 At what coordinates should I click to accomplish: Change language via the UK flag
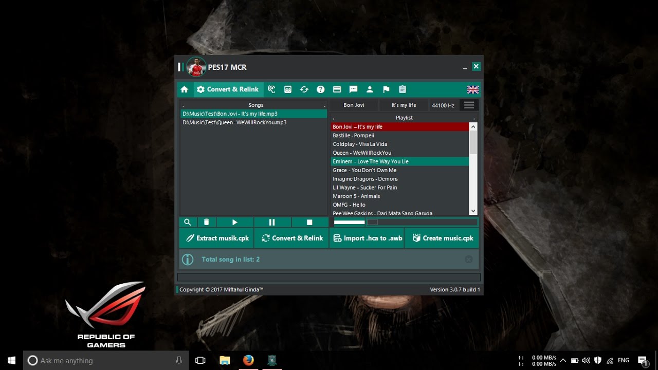tap(473, 89)
